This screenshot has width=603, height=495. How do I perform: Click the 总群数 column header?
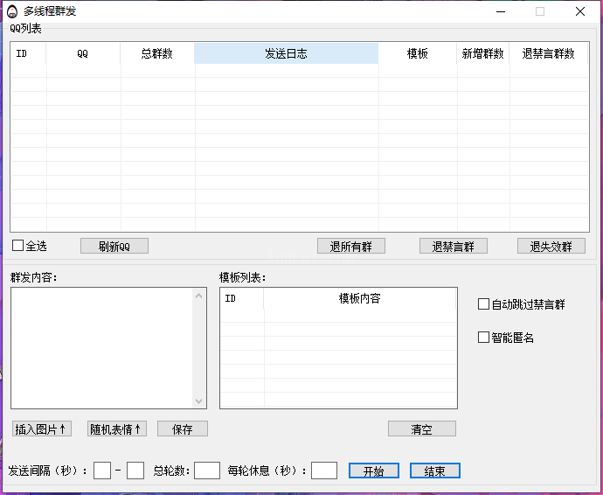coord(157,53)
